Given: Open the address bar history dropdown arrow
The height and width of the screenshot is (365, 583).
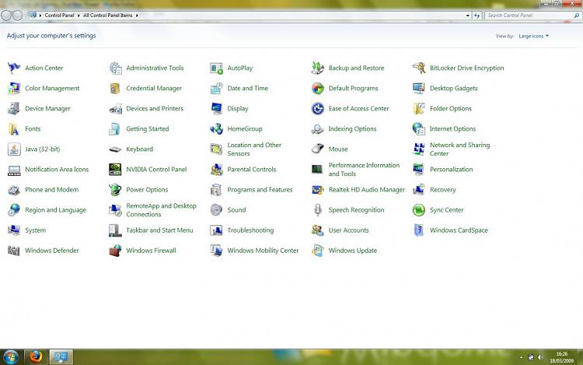Looking at the screenshot, I should (468, 16).
